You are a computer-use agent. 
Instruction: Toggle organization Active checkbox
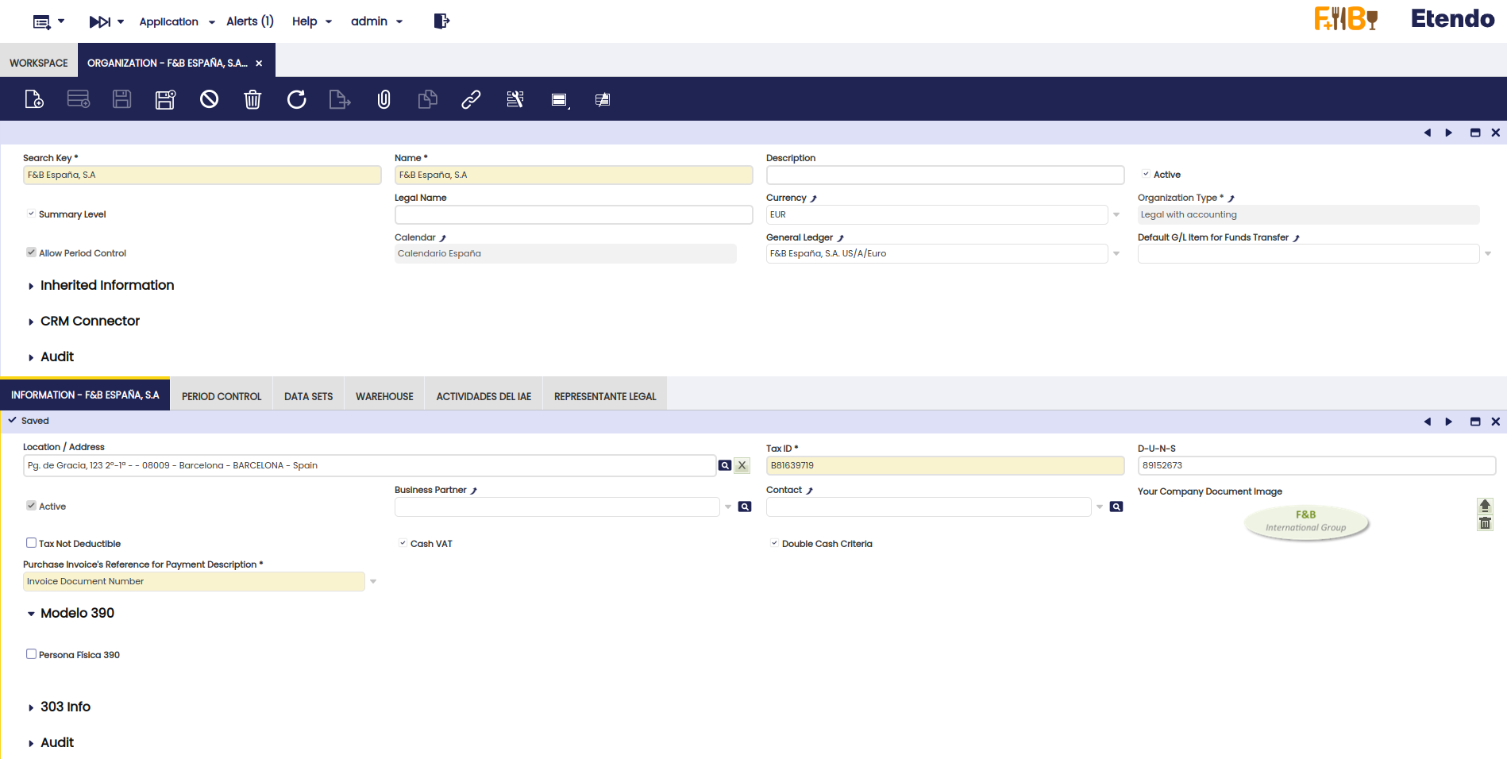point(1146,174)
